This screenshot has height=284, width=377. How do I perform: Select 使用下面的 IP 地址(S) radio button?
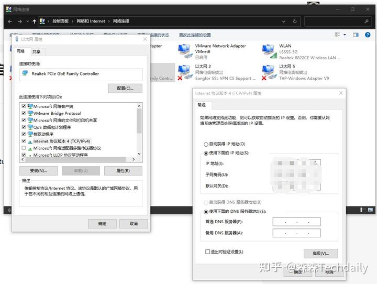tap(206, 153)
